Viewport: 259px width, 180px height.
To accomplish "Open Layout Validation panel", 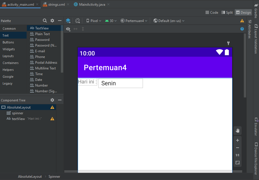I will point(256,39).
